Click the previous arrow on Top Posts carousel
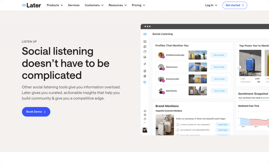269x164 pixels. tap(239, 67)
